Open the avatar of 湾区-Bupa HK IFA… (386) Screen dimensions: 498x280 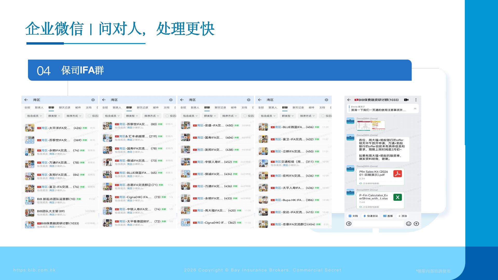pyautogui.click(x=263, y=200)
